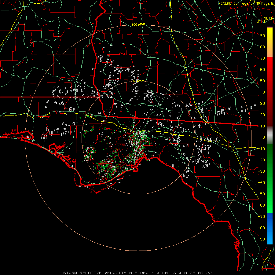Click the "STORM RELATIVE VELOCITY" caption text
The width and height of the screenshot is (275, 275).
(95, 273)
